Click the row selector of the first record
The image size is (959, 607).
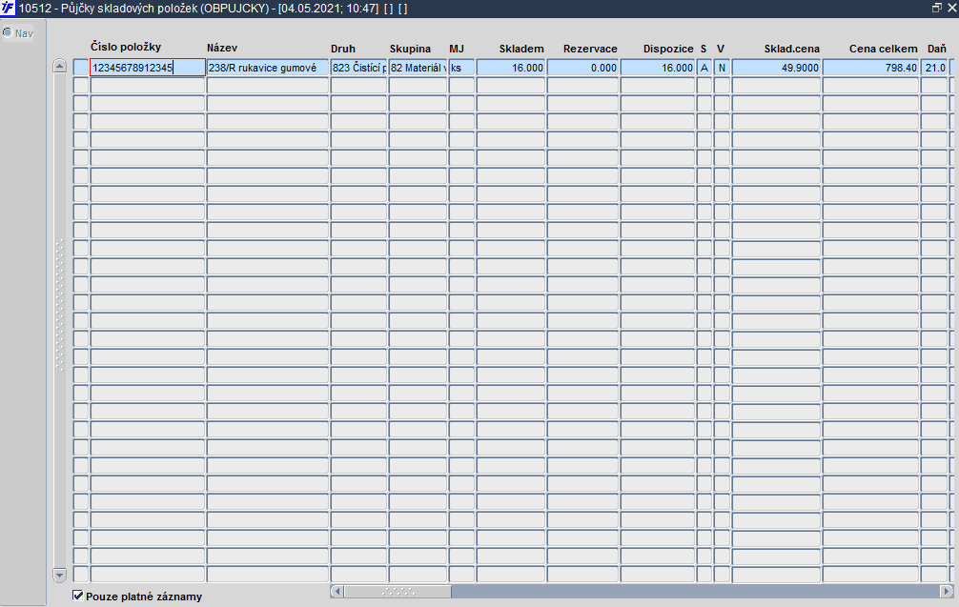point(81,68)
